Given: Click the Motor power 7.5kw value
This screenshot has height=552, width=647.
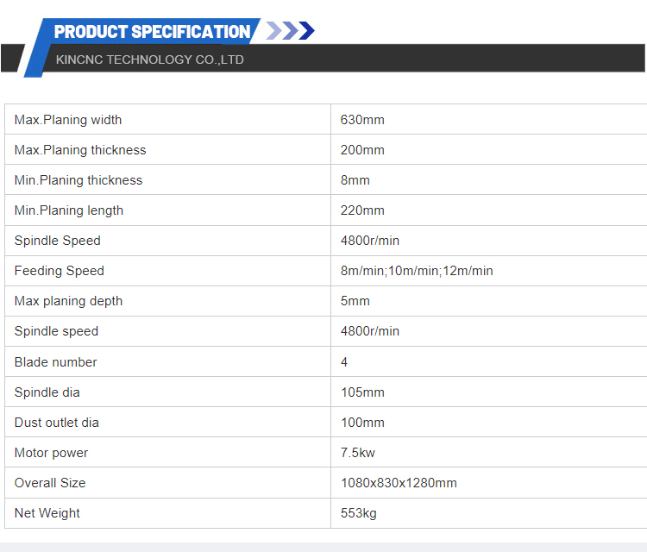Looking at the screenshot, I should point(358,453).
